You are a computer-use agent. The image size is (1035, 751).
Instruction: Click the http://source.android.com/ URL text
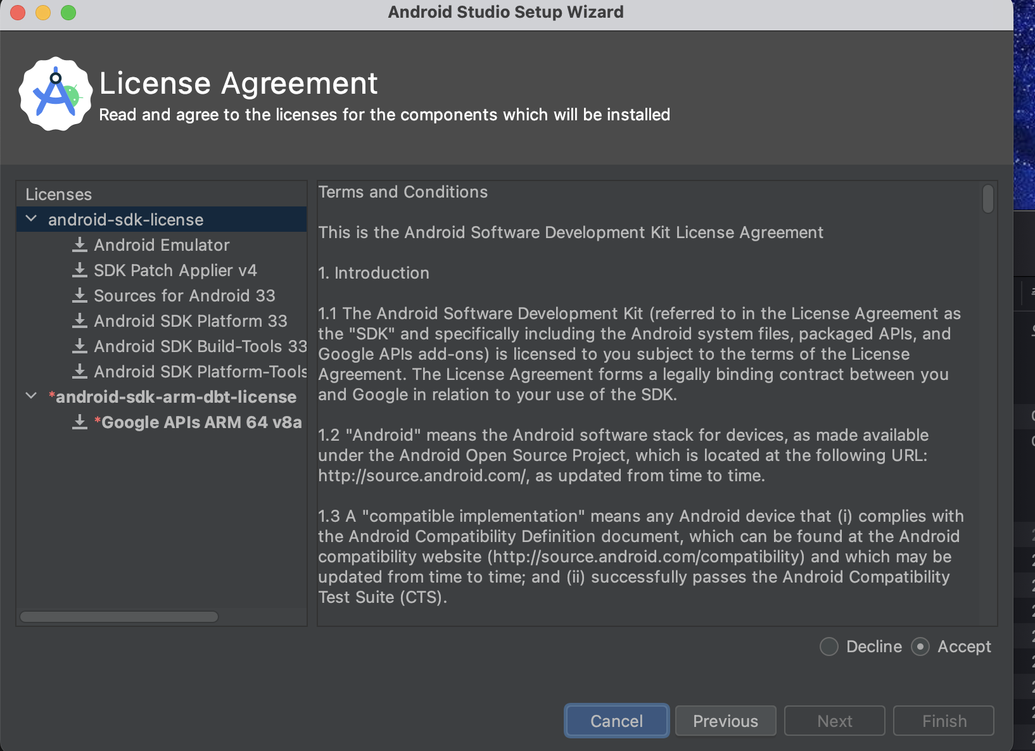tap(422, 476)
